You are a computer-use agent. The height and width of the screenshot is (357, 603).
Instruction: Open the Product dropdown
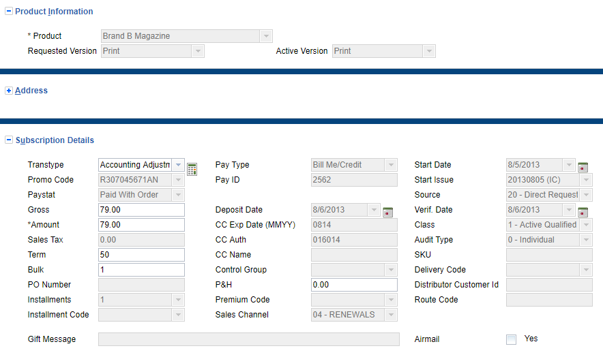pos(265,36)
